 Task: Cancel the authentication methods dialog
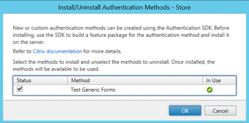pos(220,110)
